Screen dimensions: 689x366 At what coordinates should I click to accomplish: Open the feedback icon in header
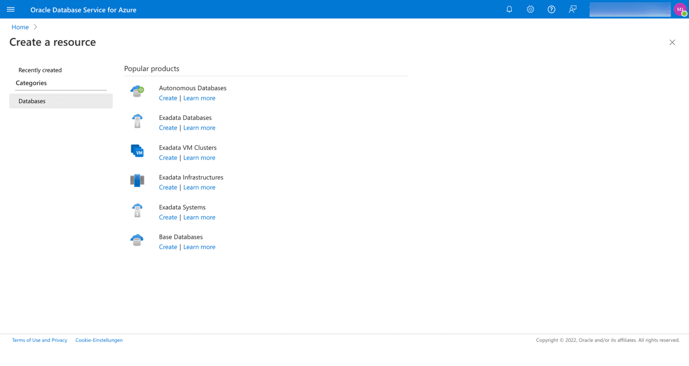572,9
